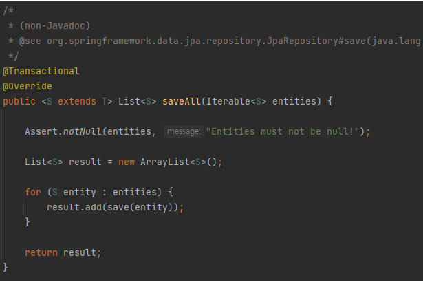Click the "message:" parameter hint
Screen dimensions: 423x282
click(184, 131)
